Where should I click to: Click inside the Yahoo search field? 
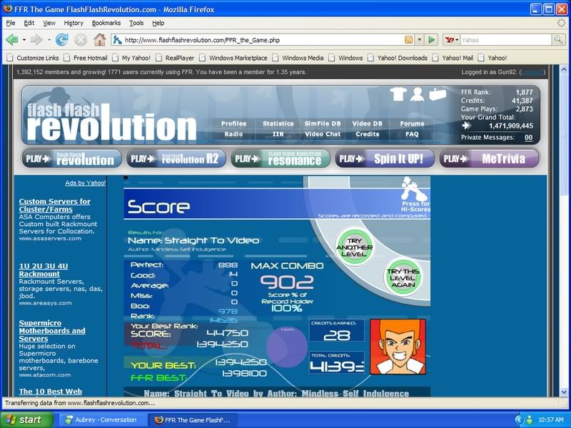[x=507, y=40]
